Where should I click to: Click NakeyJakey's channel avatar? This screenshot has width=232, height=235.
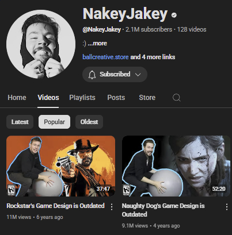point(41,44)
